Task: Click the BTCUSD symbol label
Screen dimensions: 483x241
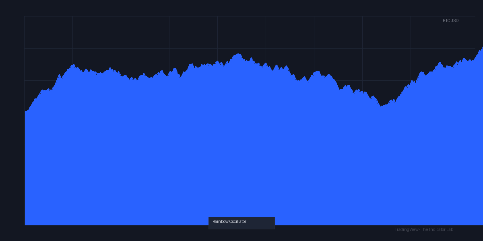Action: point(450,20)
